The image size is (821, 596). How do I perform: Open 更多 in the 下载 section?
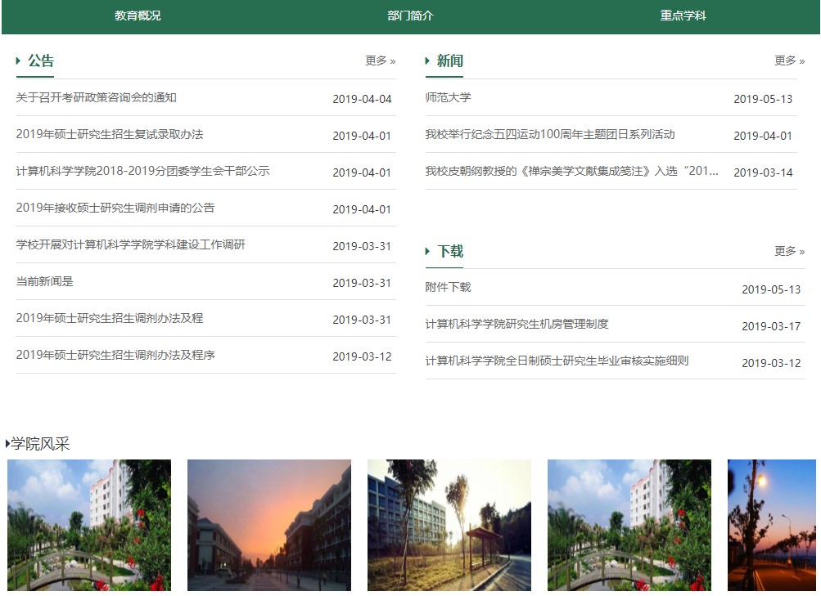pyautogui.click(x=789, y=251)
